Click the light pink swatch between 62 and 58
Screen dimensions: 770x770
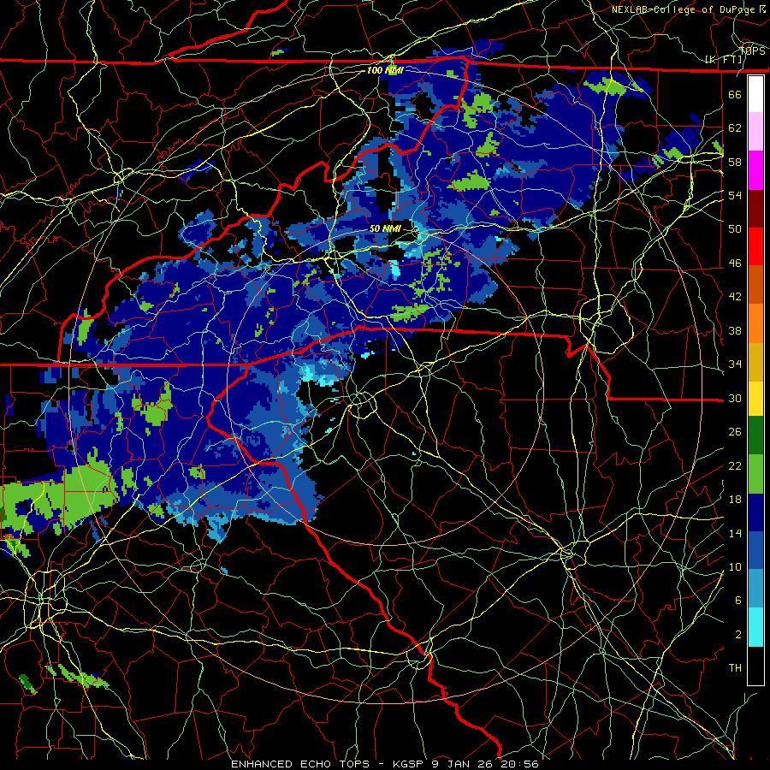coord(755,132)
